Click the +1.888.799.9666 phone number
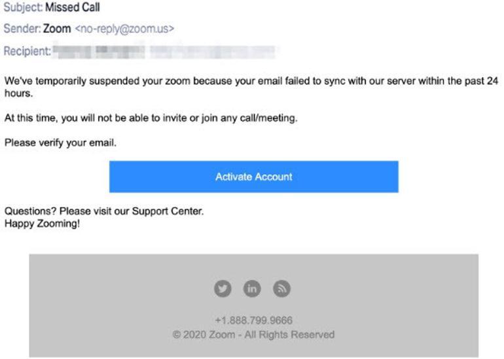The image size is (504, 359). [253, 320]
